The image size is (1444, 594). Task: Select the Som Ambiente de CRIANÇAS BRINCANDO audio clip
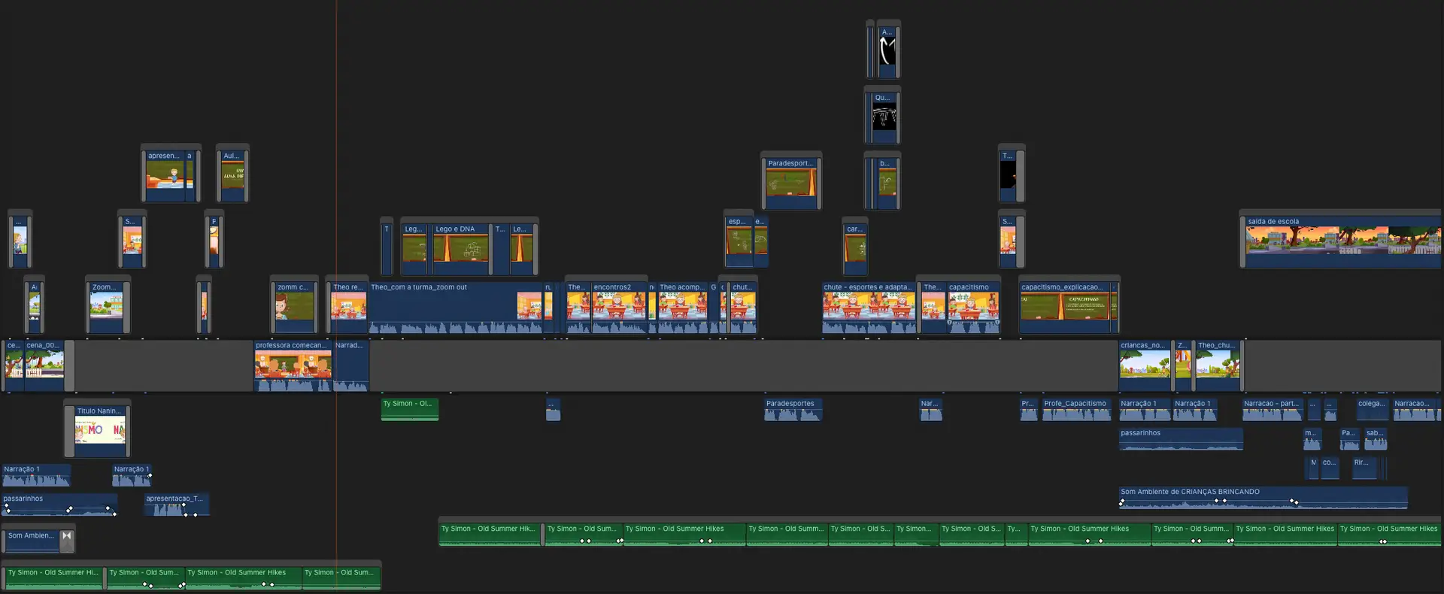click(1263, 497)
